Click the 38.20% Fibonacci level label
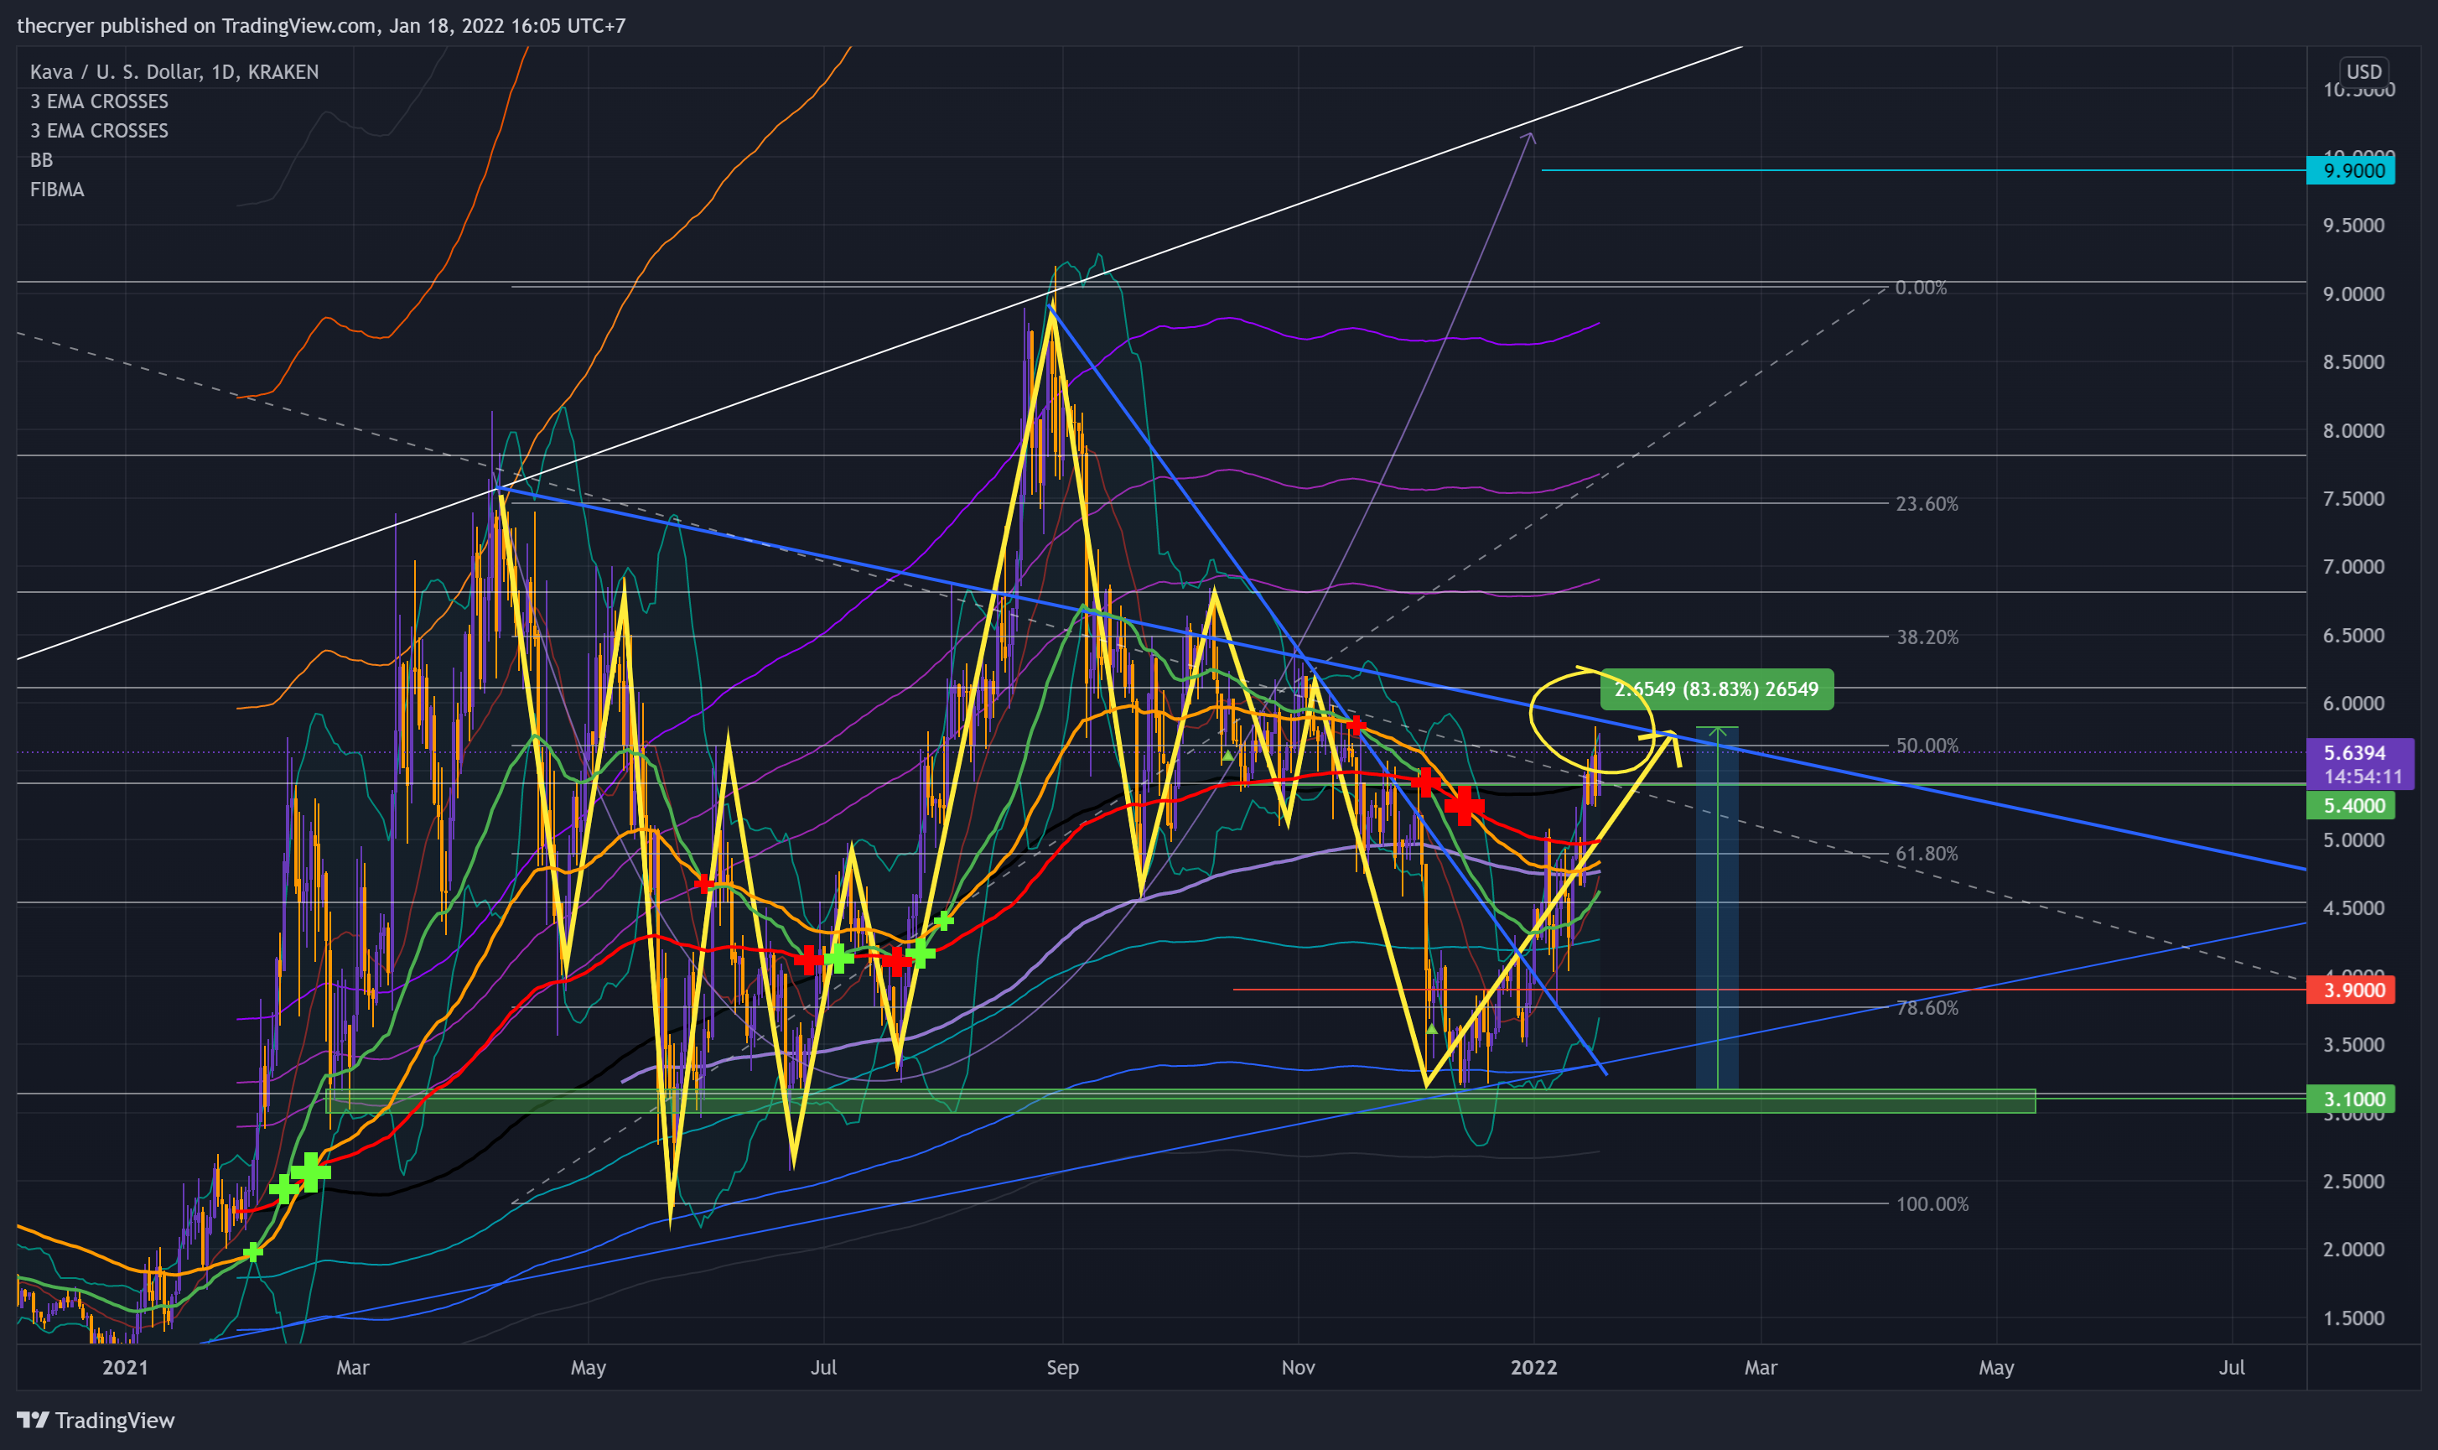Viewport: 2438px width, 1450px height. 1927,637
